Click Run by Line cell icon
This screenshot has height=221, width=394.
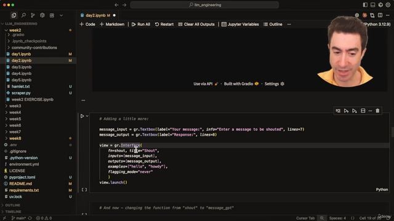(x=338, y=110)
